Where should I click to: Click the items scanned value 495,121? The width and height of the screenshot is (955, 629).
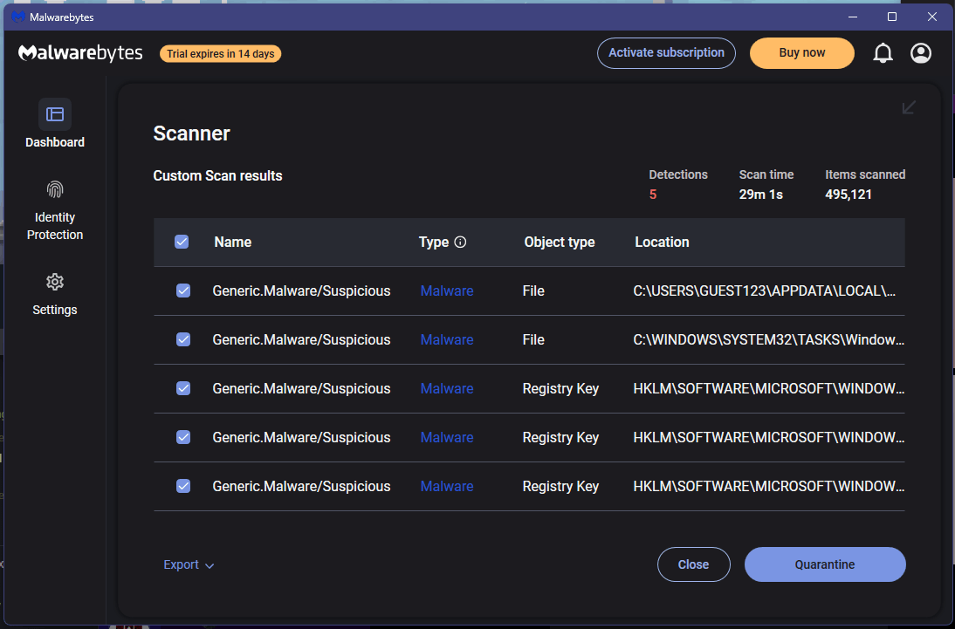tap(849, 195)
